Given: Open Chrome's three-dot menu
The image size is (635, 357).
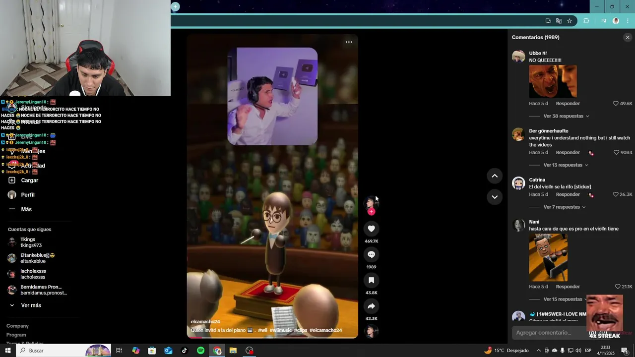Looking at the screenshot, I should (x=628, y=21).
